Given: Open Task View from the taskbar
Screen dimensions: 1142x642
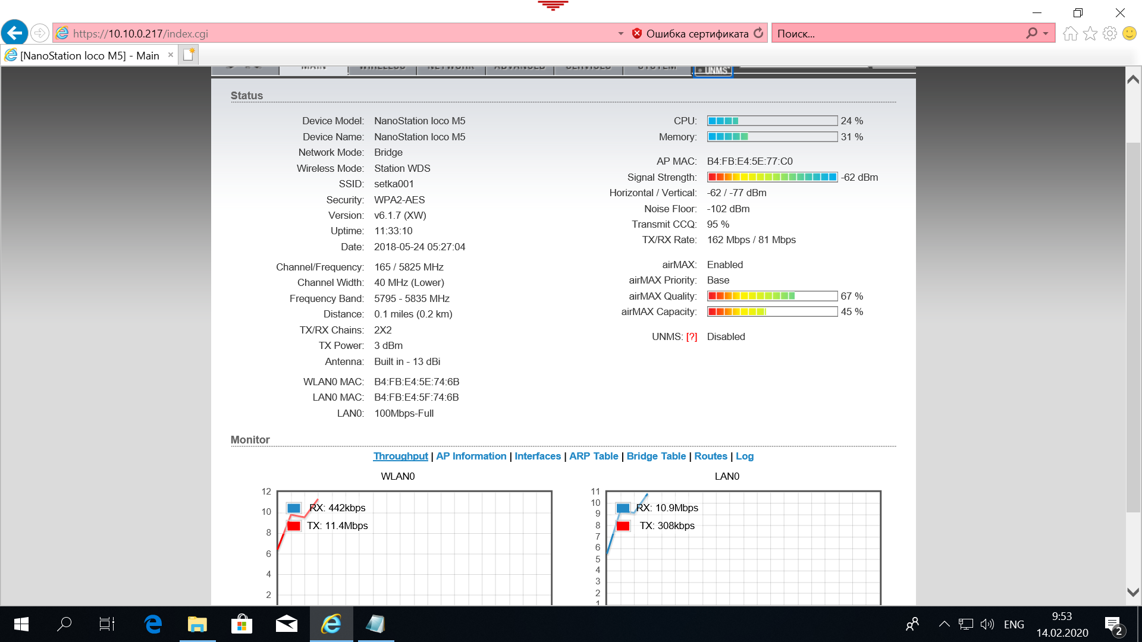Looking at the screenshot, I should click(107, 624).
